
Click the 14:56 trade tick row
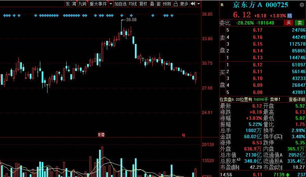click(x=263, y=175)
